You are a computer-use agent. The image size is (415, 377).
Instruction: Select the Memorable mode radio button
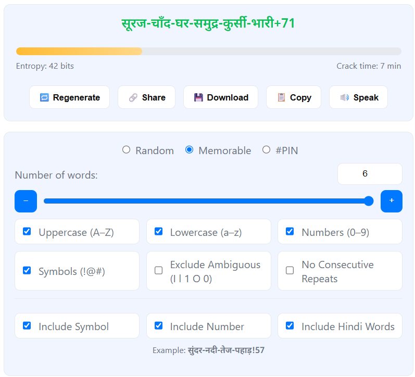189,150
